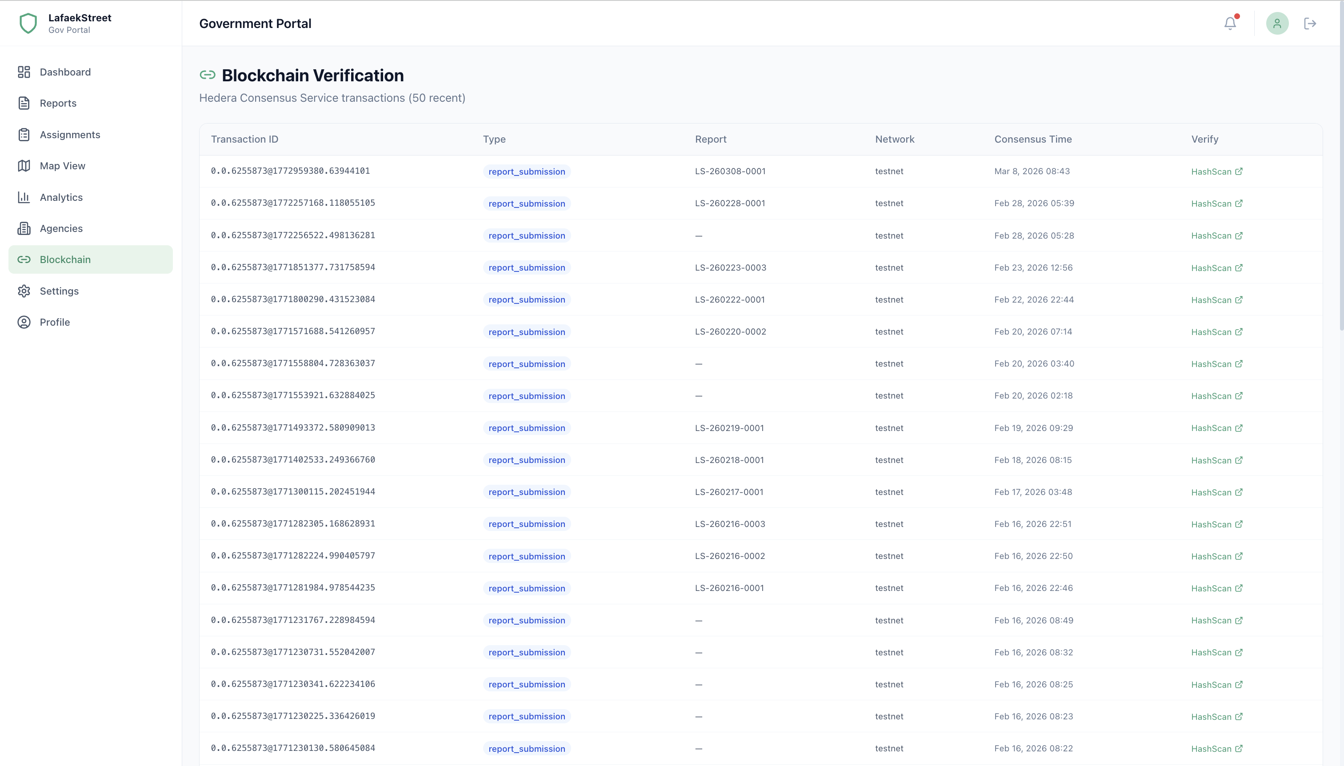Image resolution: width=1344 pixels, height=766 pixels.
Task: Open the Profile icon in the sidebar
Action: click(24, 322)
